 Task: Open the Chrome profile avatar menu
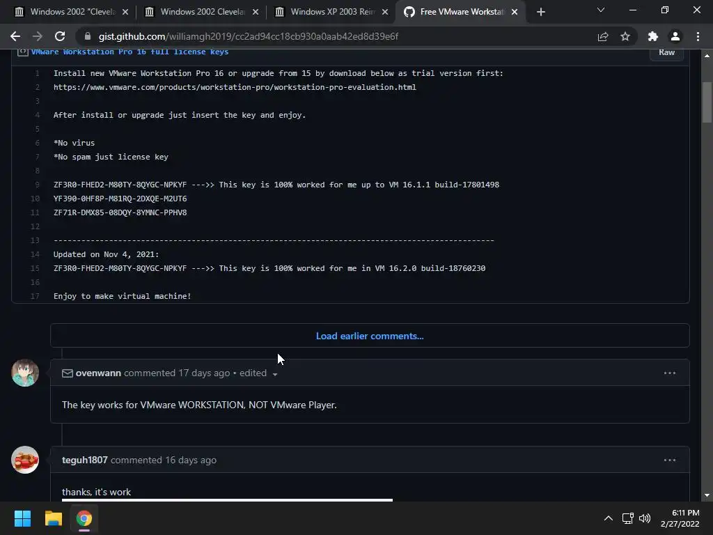675,36
